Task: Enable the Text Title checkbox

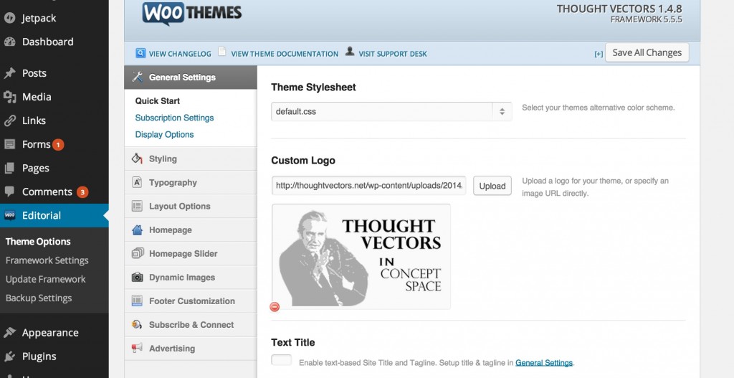Action: tap(281, 360)
